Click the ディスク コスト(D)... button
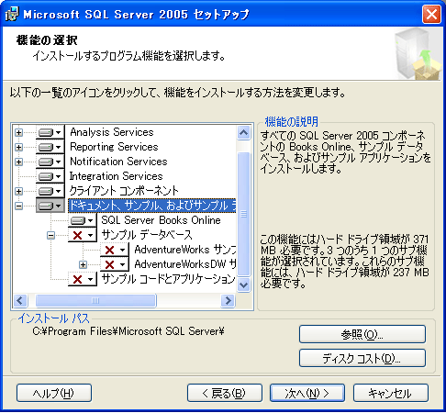This screenshot has width=446, height=413. (362, 358)
